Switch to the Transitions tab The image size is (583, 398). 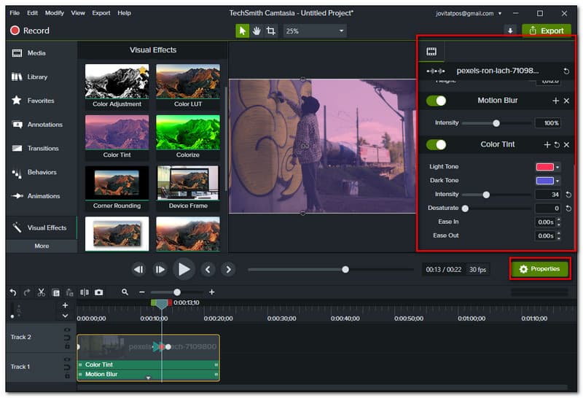(42, 148)
